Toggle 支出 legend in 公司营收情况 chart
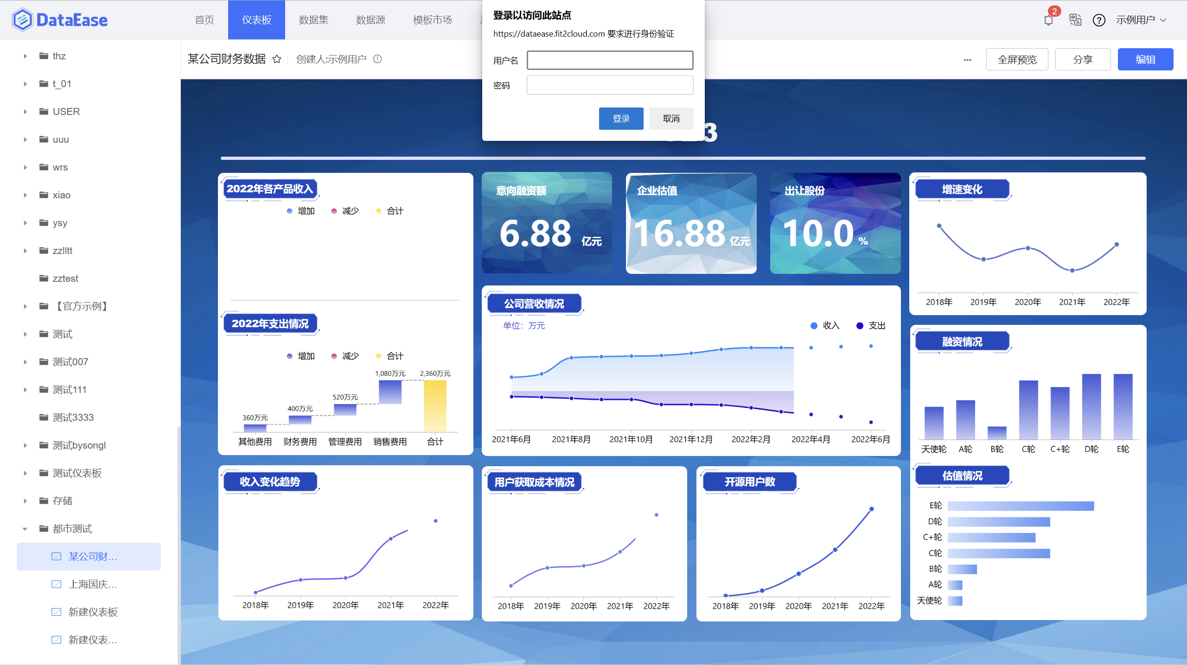The width and height of the screenshot is (1187, 665). 871,325
